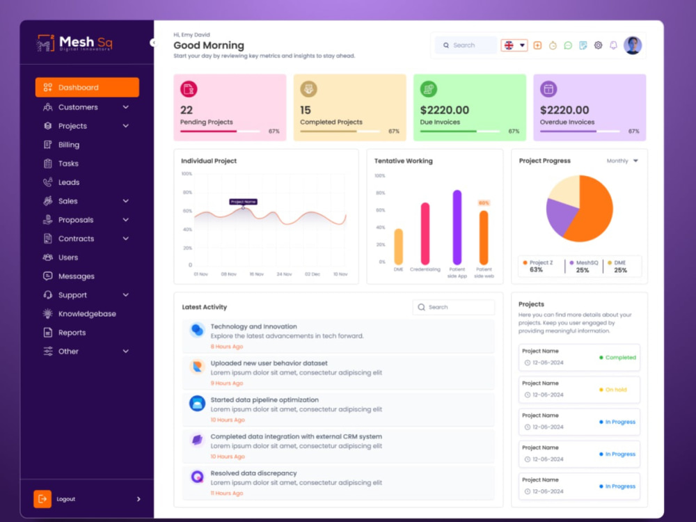The image size is (696, 522).
Task: Open the language flag dropdown
Action: click(x=514, y=45)
